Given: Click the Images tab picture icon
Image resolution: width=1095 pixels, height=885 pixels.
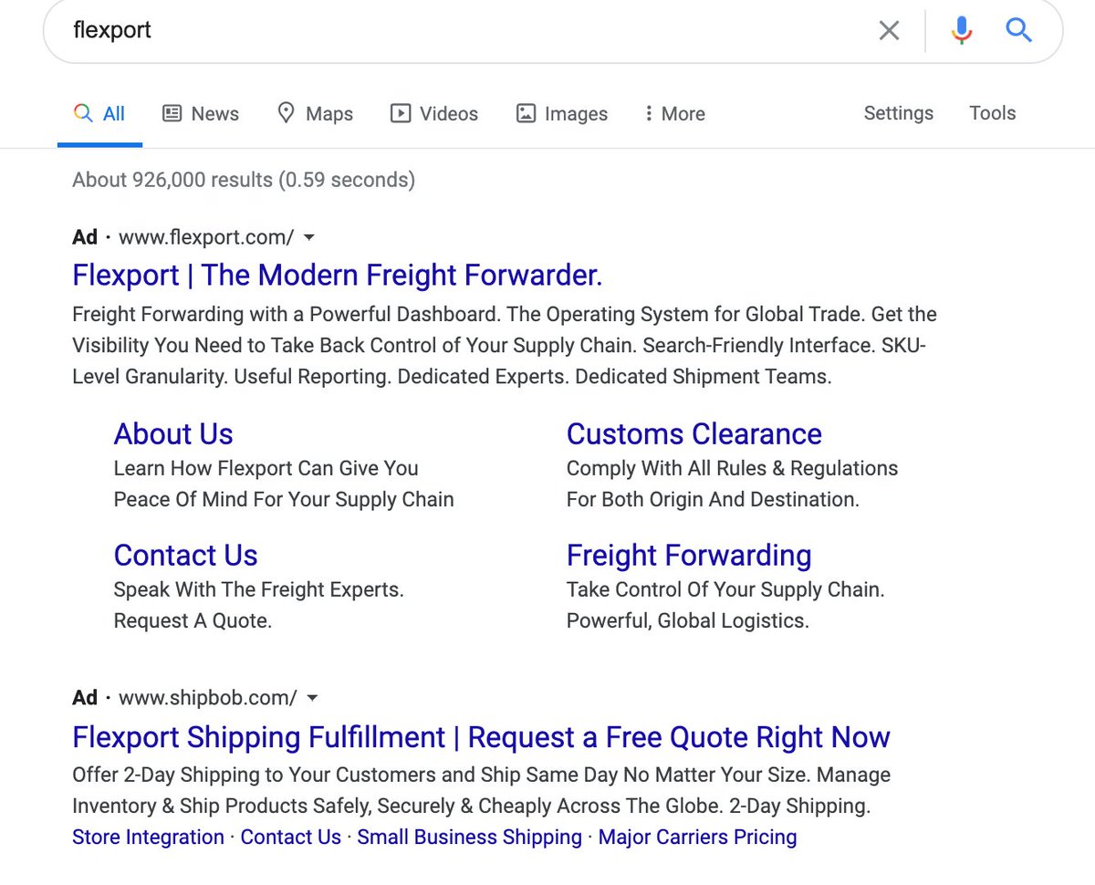Looking at the screenshot, I should click(x=526, y=113).
